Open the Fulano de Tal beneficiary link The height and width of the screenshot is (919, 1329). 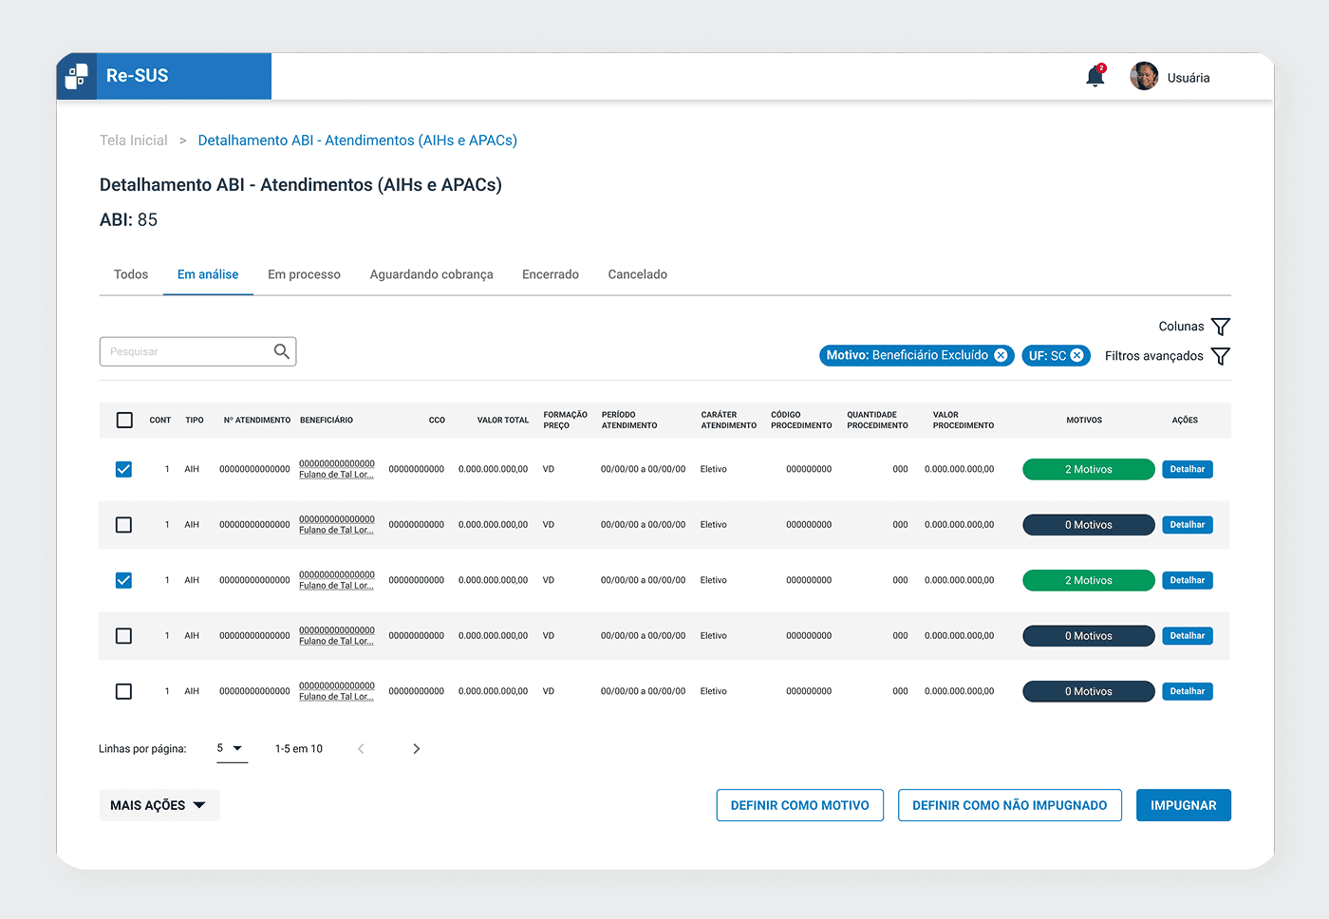point(336,468)
